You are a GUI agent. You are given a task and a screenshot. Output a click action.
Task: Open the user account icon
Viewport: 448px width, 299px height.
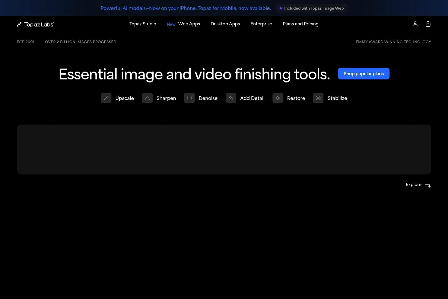[x=415, y=24]
